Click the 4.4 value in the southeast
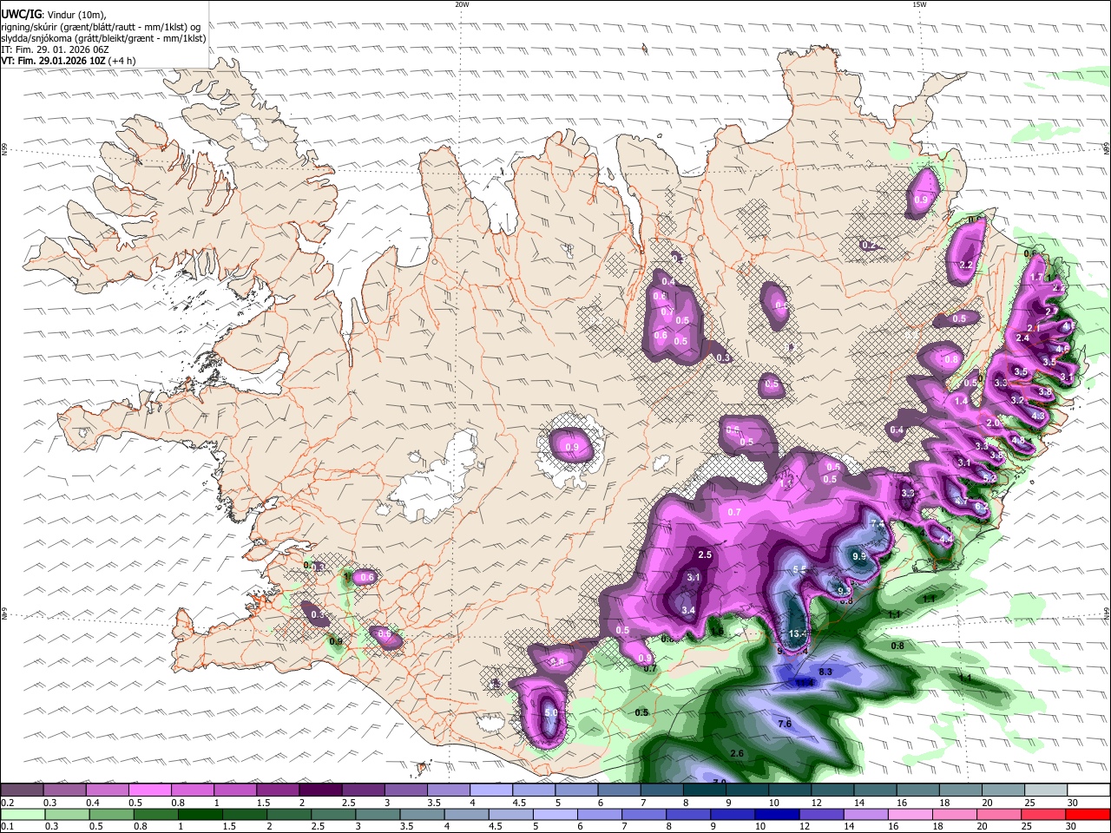Image resolution: width=1111 pixels, height=833 pixels. 946,539
